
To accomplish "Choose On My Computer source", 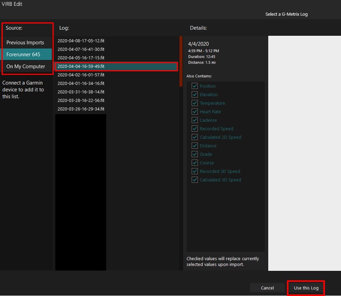I will tap(27, 66).
